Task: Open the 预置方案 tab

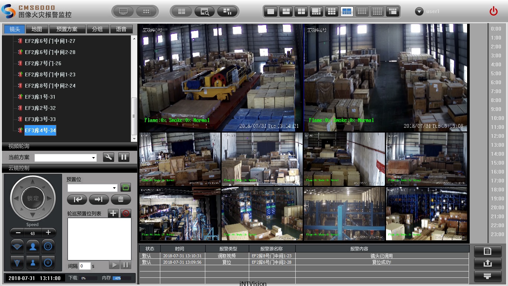Action: pos(67,29)
